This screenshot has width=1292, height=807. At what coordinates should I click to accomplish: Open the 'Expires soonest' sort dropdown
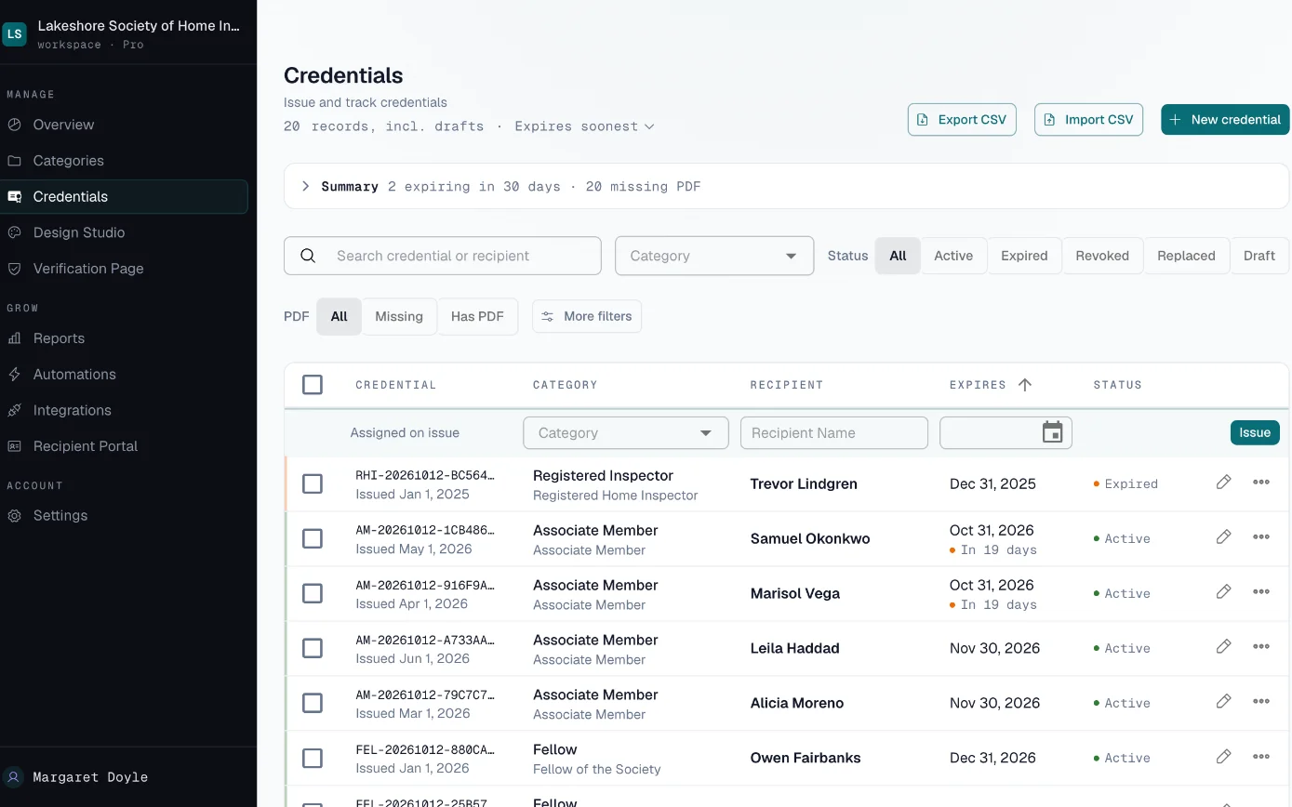click(x=584, y=126)
